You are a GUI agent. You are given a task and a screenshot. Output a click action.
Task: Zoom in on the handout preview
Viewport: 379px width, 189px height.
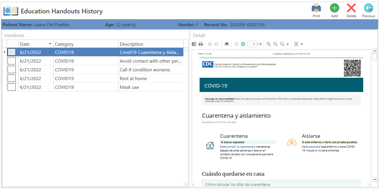268,44
